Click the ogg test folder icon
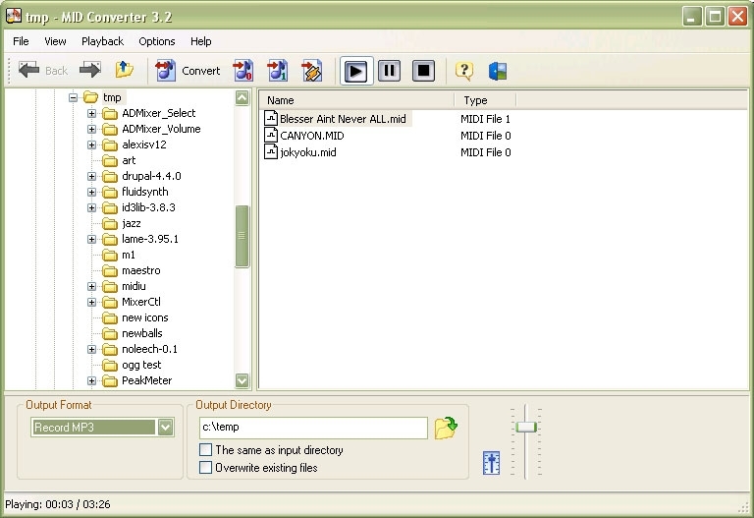Screen dimensions: 754x518 pos(110,365)
